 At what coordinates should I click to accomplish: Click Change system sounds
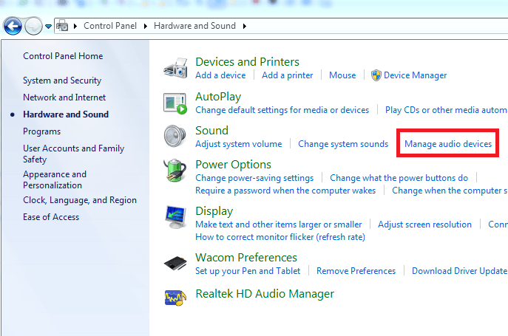click(343, 144)
